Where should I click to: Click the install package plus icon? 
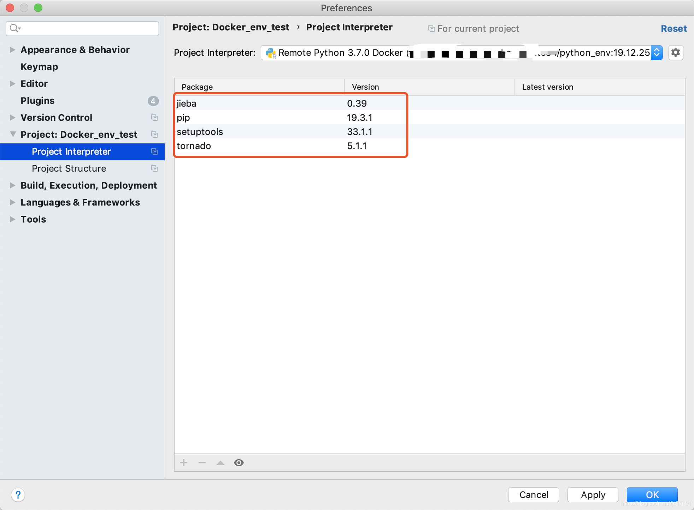[184, 463]
